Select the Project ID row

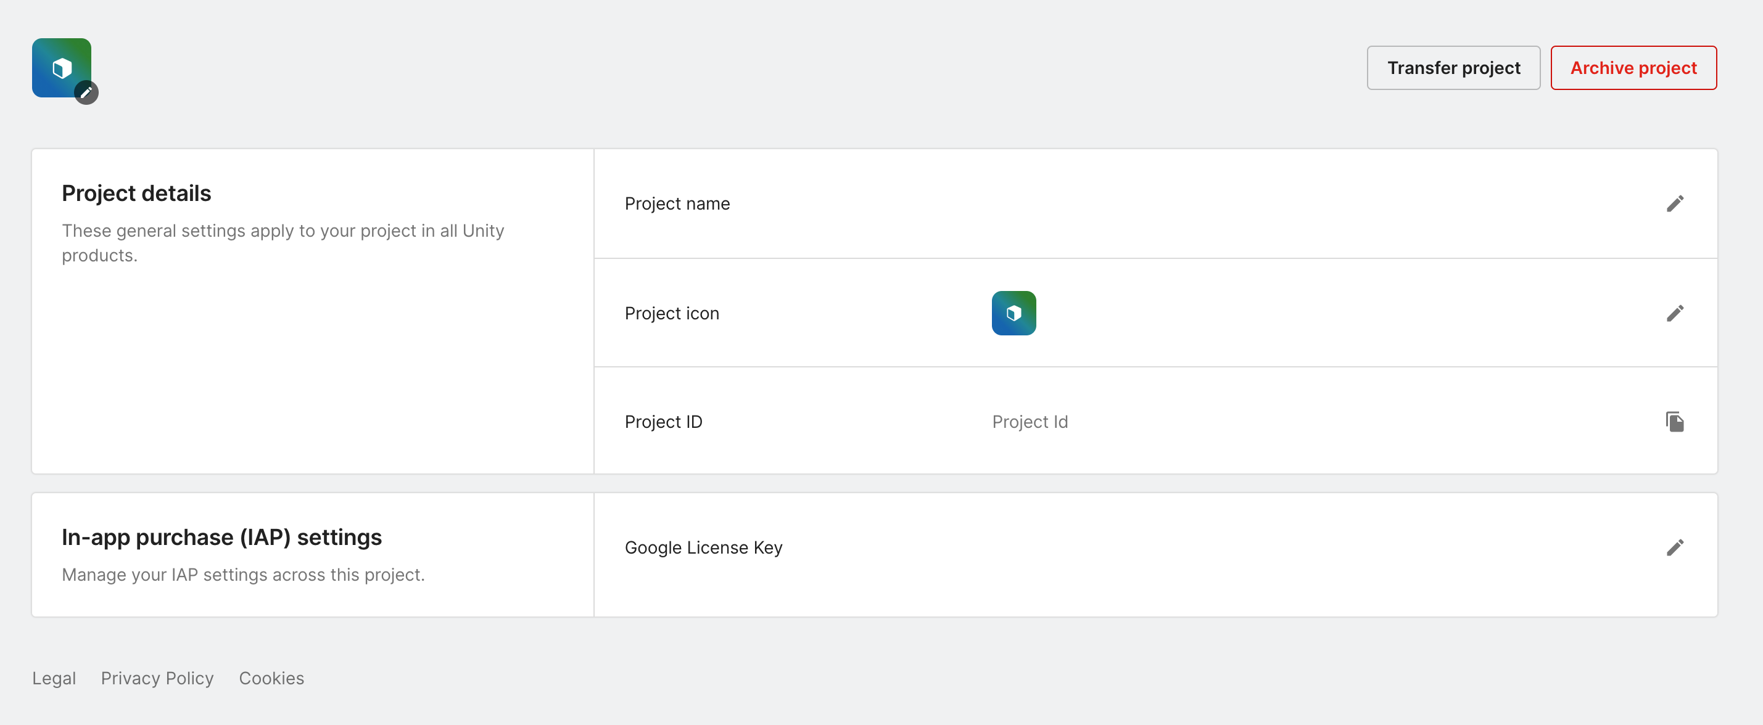click(x=1300, y=421)
